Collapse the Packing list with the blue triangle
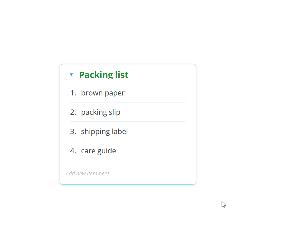The image size is (286, 231). pyautogui.click(x=71, y=74)
